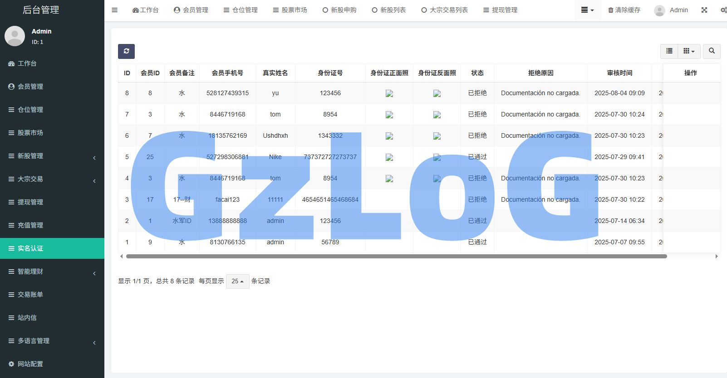This screenshot has height=378, width=727.
Task: Switch to the 提现管理 top tab
Action: [x=500, y=10]
